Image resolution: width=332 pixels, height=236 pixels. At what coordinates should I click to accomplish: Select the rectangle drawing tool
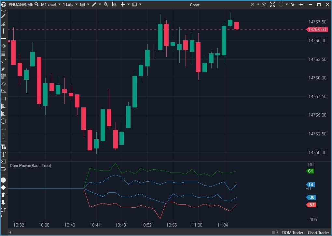3,98
